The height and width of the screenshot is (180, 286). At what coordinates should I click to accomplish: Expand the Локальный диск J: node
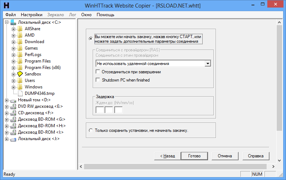click(x=6, y=139)
